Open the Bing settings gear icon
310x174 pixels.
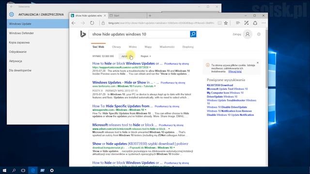pos(259,34)
